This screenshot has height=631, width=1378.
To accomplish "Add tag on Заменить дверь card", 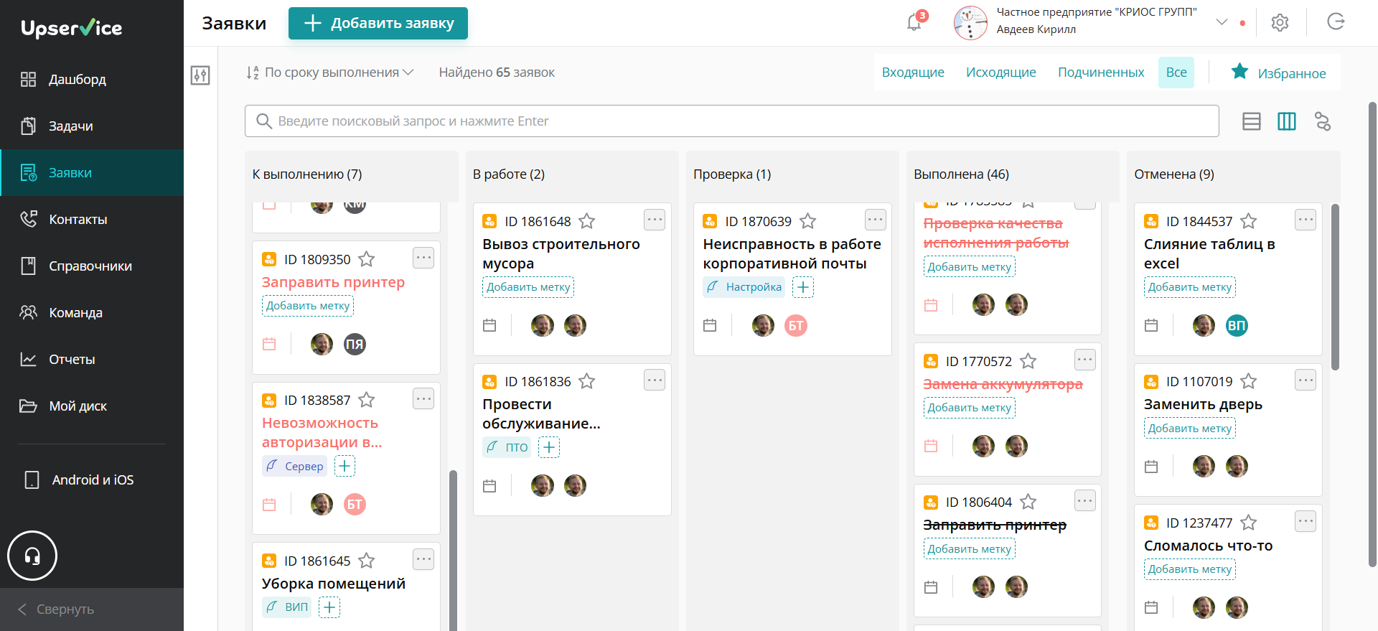I will [1190, 429].
